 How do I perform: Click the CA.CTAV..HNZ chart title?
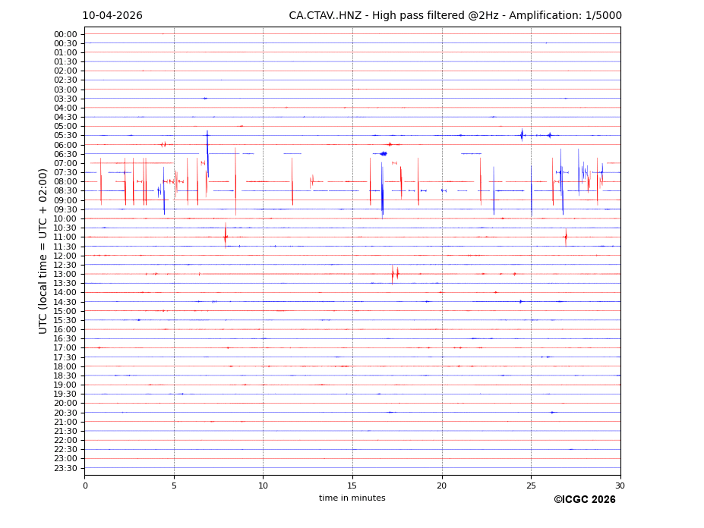(x=455, y=16)
